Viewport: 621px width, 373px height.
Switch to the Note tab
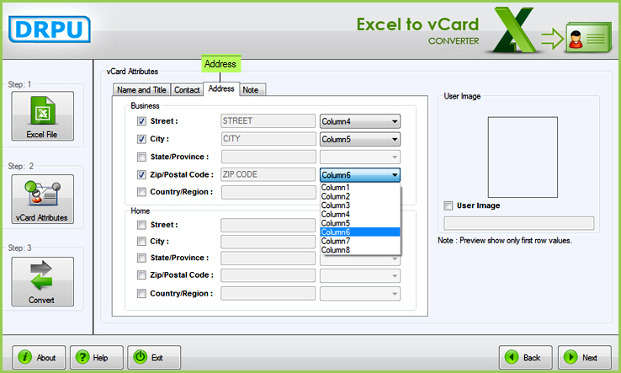(x=252, y=90)
